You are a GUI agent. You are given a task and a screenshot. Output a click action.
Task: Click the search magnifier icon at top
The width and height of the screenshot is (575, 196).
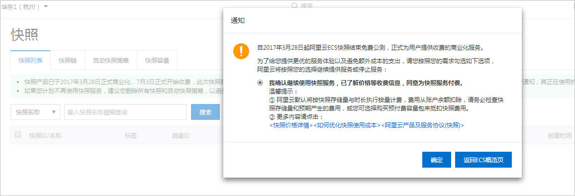[x=294, y=5]
